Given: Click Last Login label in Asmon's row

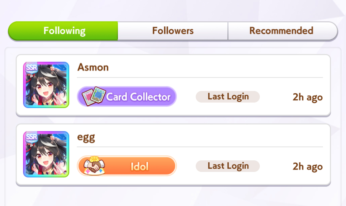Looking at the screenshot, I should coord(228,97).
